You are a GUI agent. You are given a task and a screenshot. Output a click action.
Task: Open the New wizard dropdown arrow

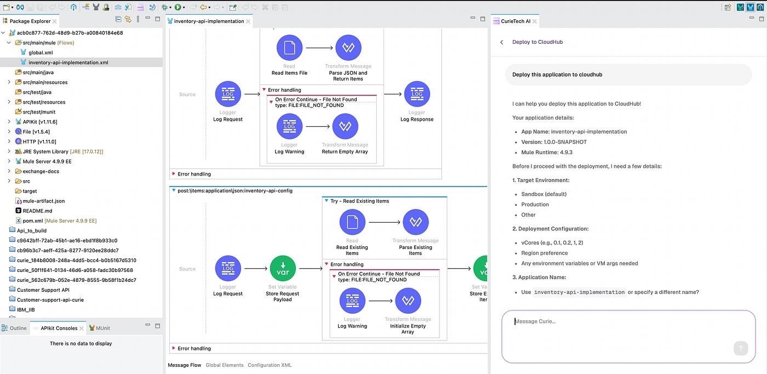pyautogui.click(x=13, y=8)
